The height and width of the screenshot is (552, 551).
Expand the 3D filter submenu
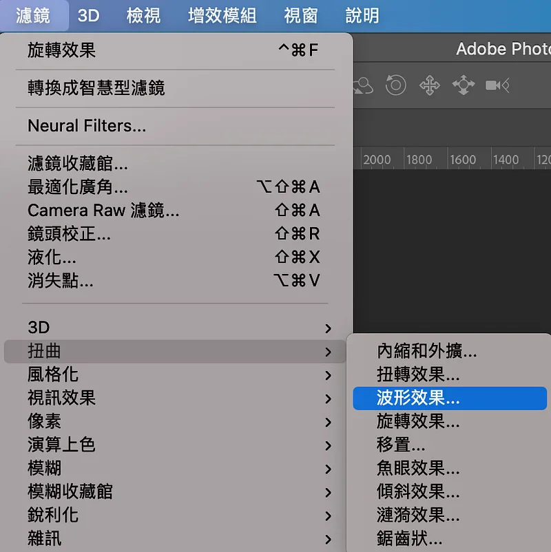tap(175, 328)
